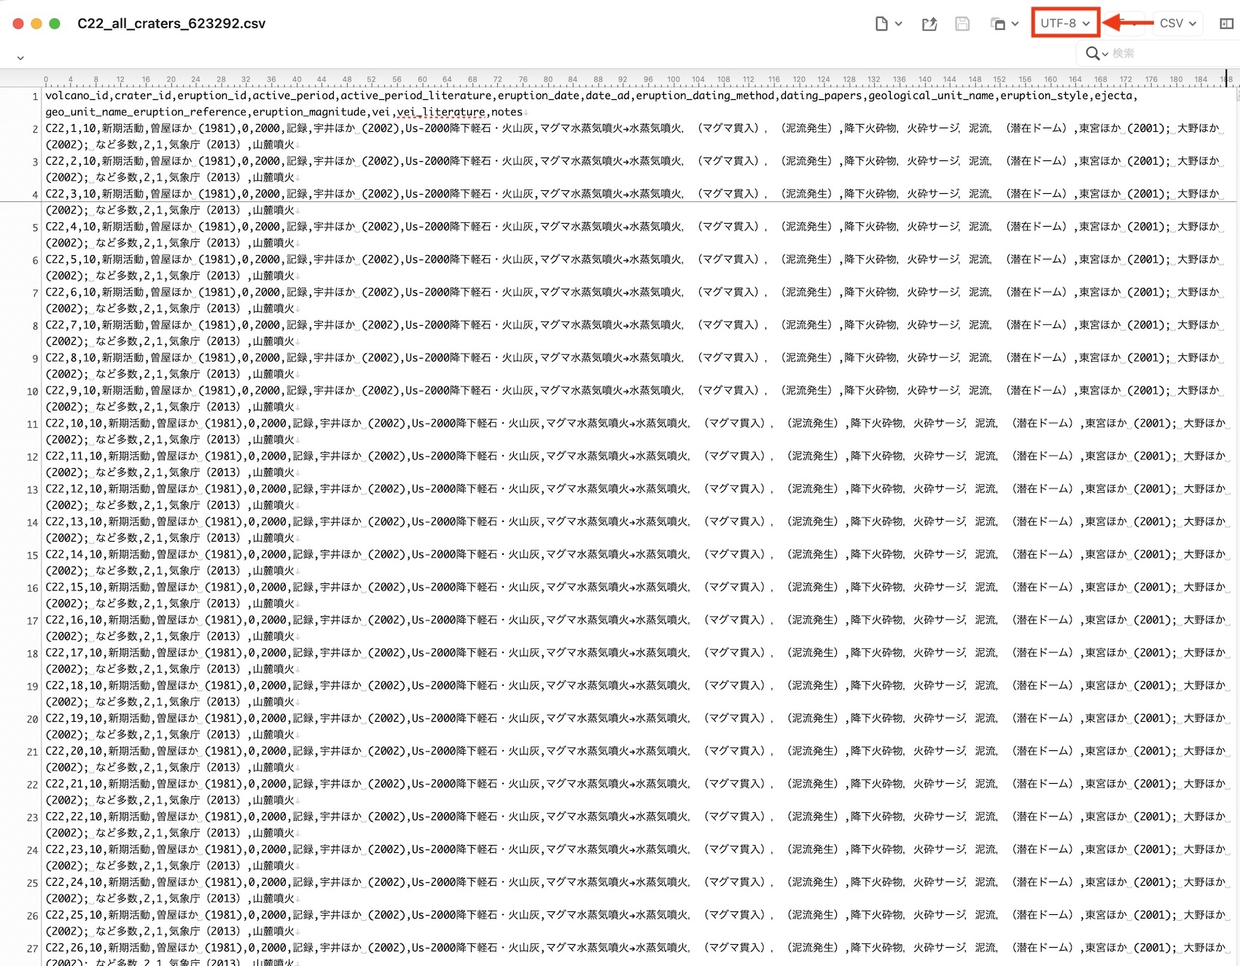Click the ruler at column mark 100
The width and height of the screenshot is (1240, 966).
coord(673,79)
